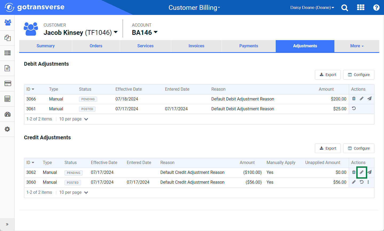The image size is (384, 231).
Task: Open the Payments credit card sidebar icon
Action: coord(7,83)
